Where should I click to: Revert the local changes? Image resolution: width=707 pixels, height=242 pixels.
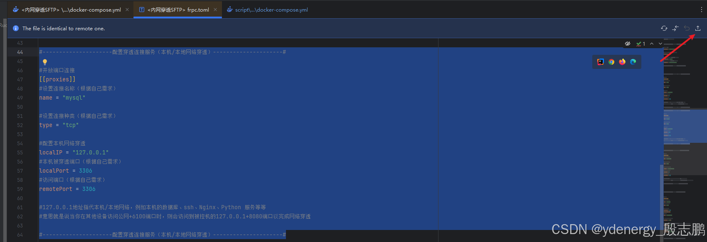pyautogui.click(x=687, y=28)
